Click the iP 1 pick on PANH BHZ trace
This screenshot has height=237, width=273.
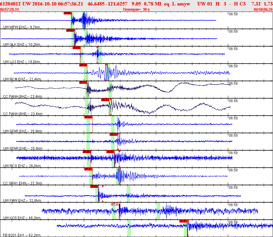pos(83,82)
